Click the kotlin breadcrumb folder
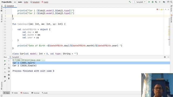Image resolution: width=173 pixels, height=97 pixels. [x=26, y=2]
